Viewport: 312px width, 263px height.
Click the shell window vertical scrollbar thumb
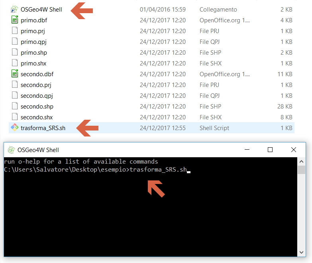click(302, 170)
